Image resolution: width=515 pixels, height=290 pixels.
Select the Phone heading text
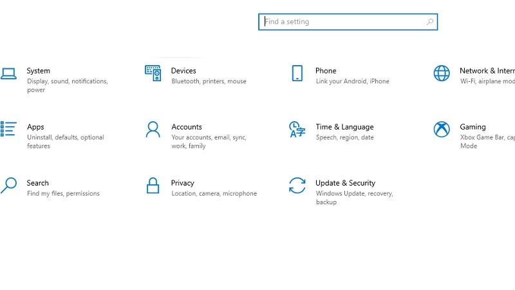pyautogui.click(x=326, y=71)
